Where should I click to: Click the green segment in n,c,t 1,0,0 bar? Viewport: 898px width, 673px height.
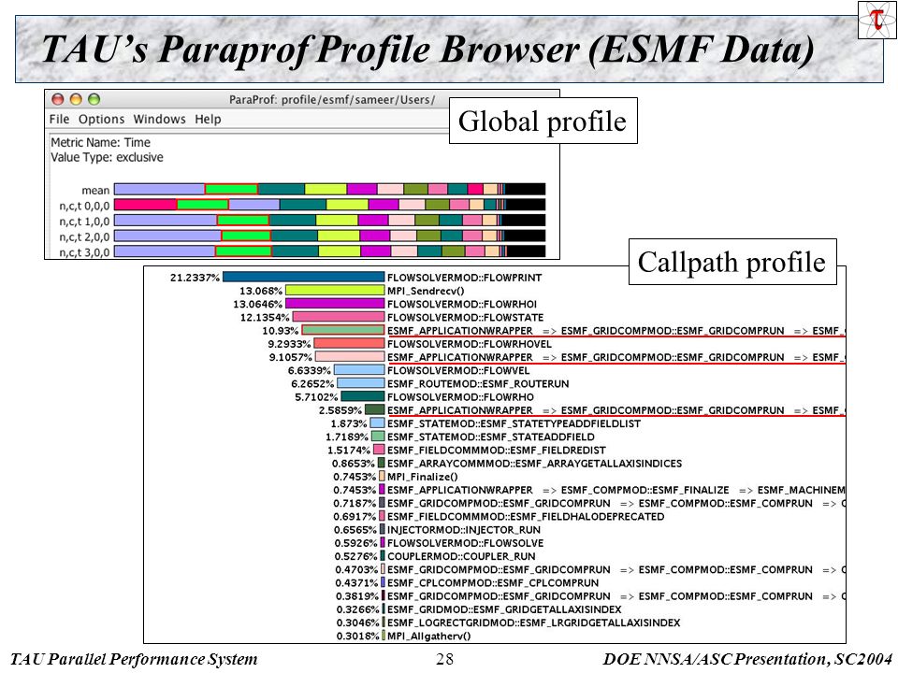[243, 221]
